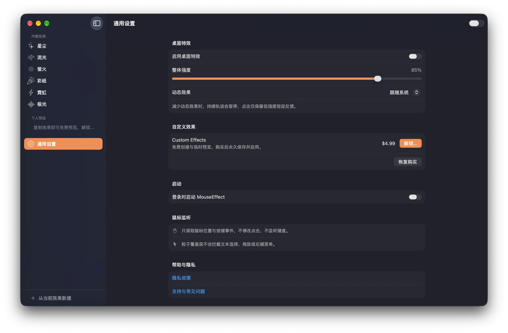Click the 恢复购买 button
508x333 pixels.
[407, 162]
